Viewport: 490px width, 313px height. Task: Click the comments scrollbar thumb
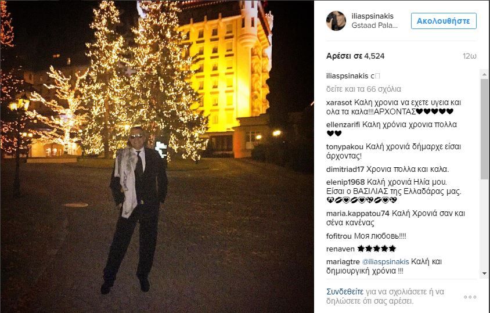484,129
